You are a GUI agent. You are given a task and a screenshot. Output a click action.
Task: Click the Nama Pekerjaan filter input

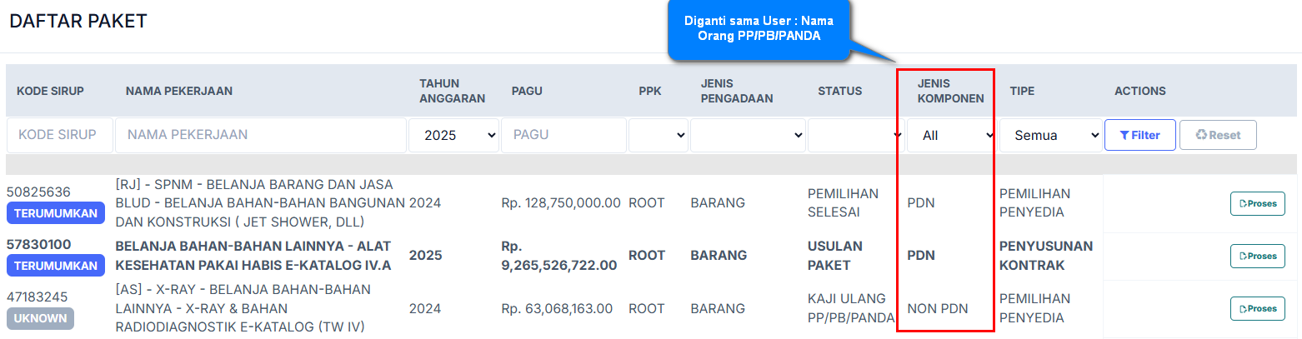260,135
